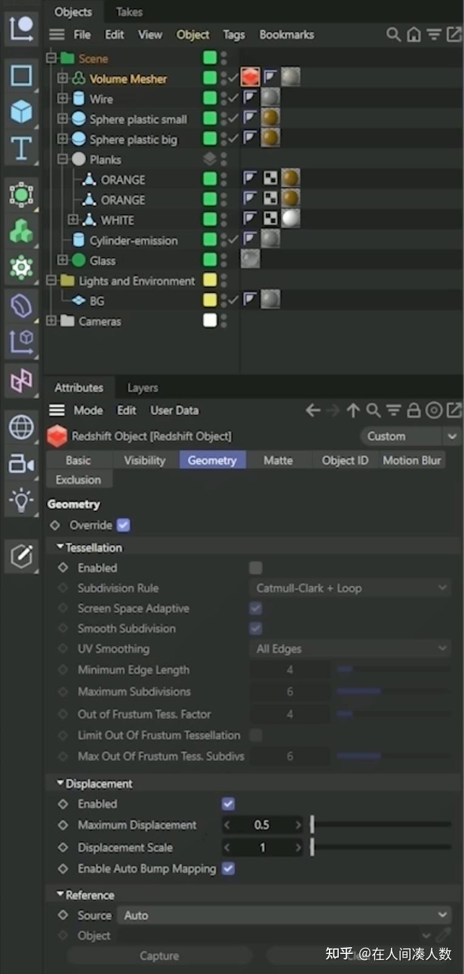This screenshot has width=464, height=974.
Task: Open the Object menu
Action: click(x=193, y=35)
